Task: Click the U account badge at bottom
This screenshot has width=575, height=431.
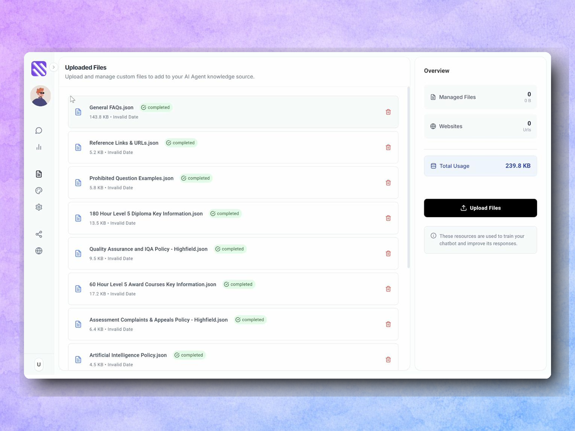Action: pyautogui.click(x=39, y=364)
